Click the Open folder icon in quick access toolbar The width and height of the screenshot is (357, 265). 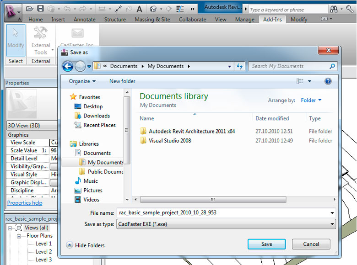coord(30,9)
